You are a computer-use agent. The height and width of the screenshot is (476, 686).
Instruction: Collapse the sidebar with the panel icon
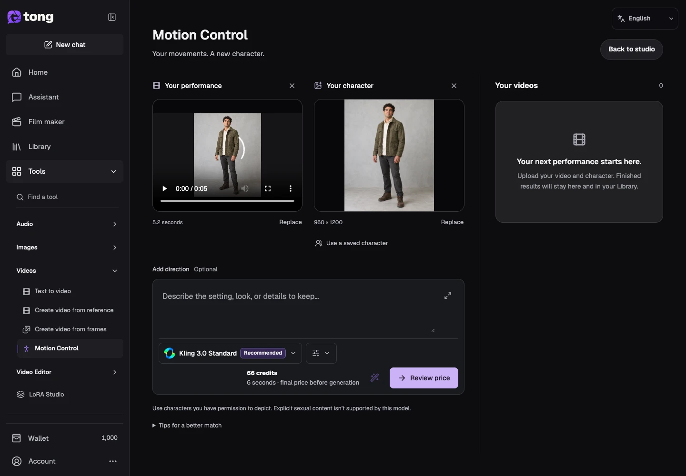click(112, 17)
